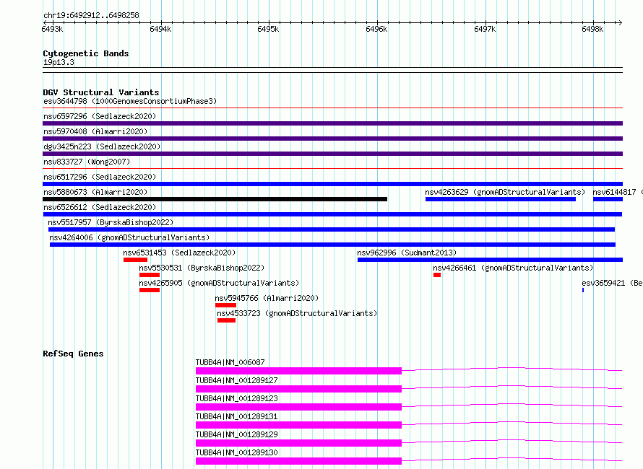This screenshot has height=469, width=643.
Task: Open transcript TUBB4A|NM_001289129 label
Action: [237, 434]
